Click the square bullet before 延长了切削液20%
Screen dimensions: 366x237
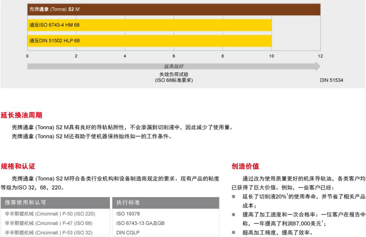[x=234, y=197]
